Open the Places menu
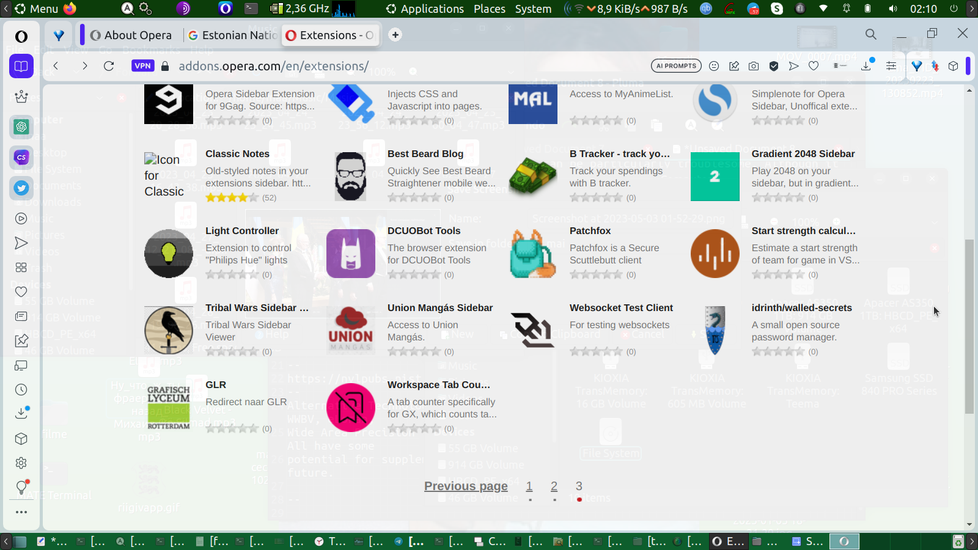The width and height of the screenshot is (978, 550). pos(490,9)
